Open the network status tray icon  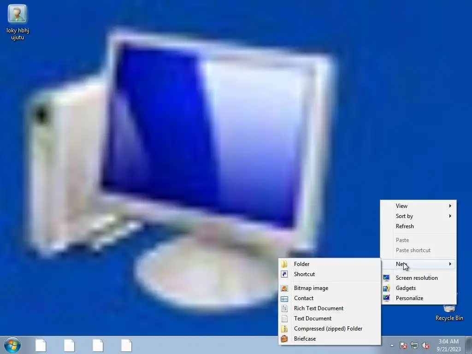[x=414, y=345]
